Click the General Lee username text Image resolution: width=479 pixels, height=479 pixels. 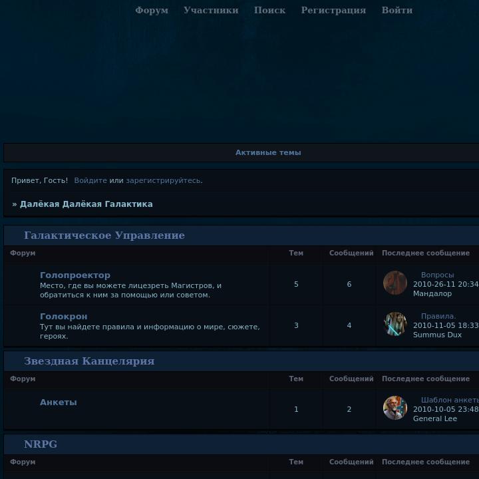pyautogui.click(x=435, y=418)
